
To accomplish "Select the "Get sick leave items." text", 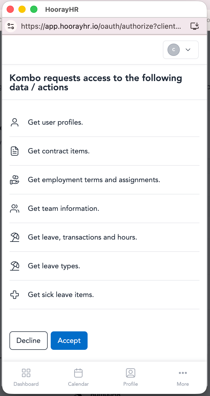I will [x=61, y=295].
